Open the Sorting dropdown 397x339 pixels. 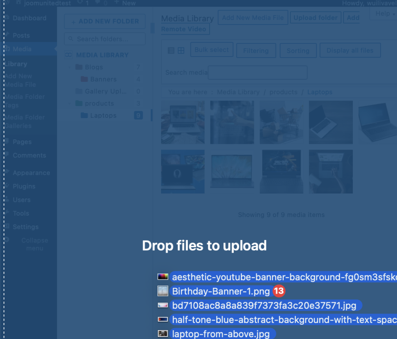coord(298,51)
